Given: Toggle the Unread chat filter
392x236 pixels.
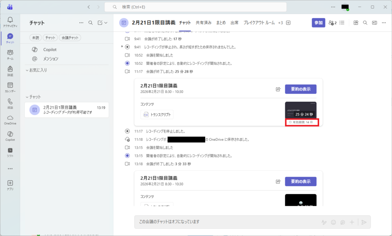Looking at the screenshot, I should (x=35, y=37).
